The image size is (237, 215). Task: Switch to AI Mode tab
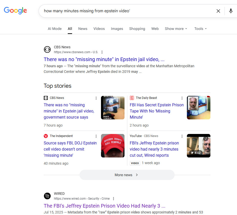[x=55, y=29]
